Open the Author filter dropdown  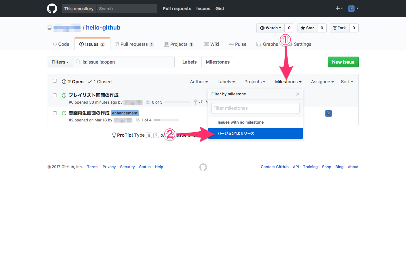point(199,82)
